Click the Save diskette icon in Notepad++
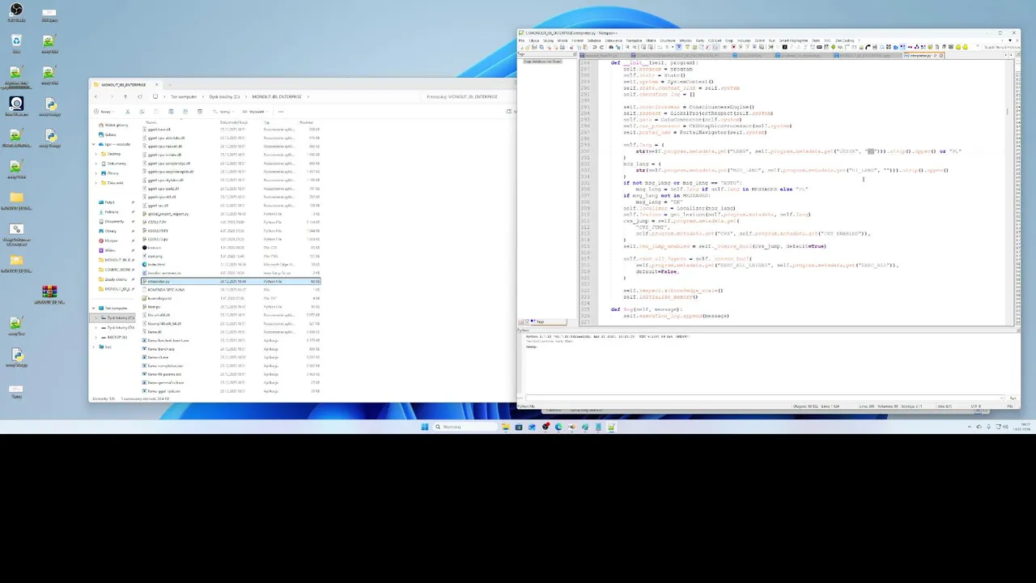1036x583 pixels. (x=534, y=47)
